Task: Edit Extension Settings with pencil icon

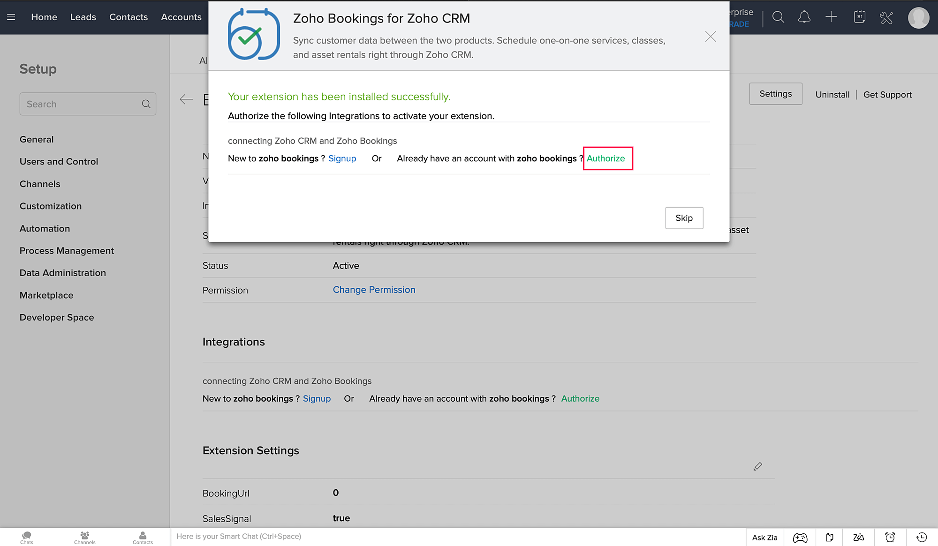Action: pos(757,466)
